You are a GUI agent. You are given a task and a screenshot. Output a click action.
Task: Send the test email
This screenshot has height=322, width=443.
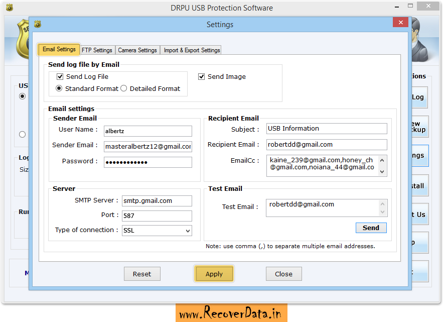[371, 228]
